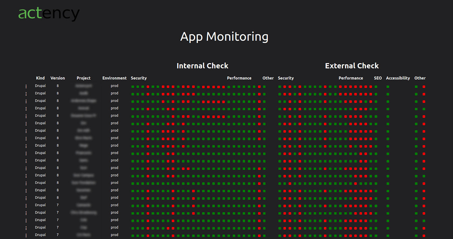Click the Environment column header

coord(114,78)
